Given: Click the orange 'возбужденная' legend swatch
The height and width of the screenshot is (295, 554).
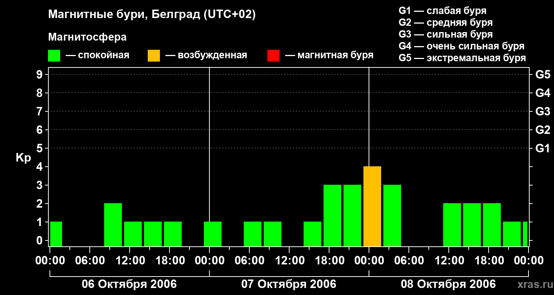Looking at the screenshot, I should click(x=154, y=56).
